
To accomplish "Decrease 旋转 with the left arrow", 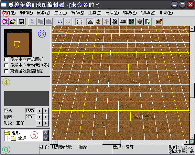I will click(x=40, y=117).
